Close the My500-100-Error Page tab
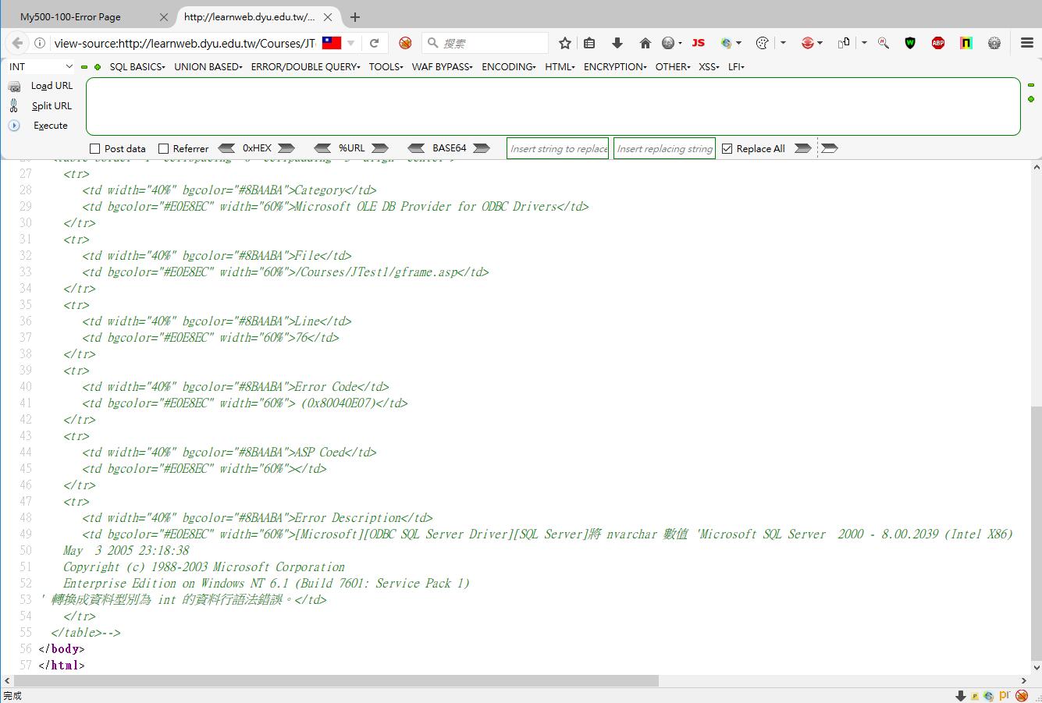This screenshot has width=1042, height=703. tap(163, 16)
